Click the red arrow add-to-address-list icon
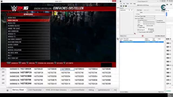173x97 pixels. coord(135,33)
